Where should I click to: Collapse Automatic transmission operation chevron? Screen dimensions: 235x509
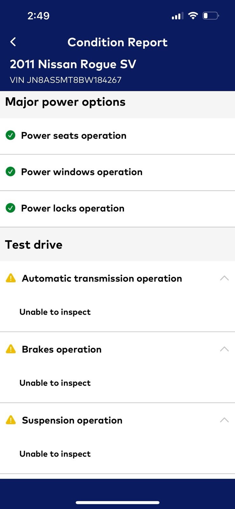224,278
